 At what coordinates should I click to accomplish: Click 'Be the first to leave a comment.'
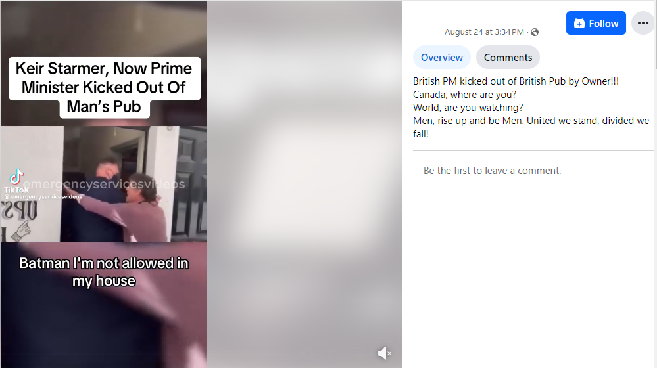click(492, 171)
